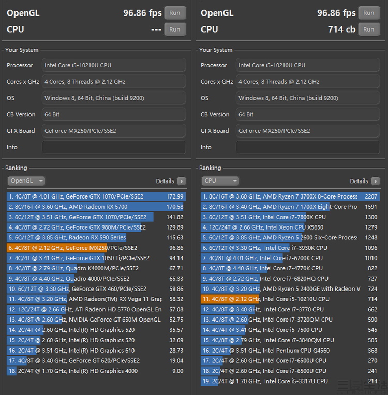Click left Cores x GHz field
This screenshot has height=395, width=388.
point(114,82)
